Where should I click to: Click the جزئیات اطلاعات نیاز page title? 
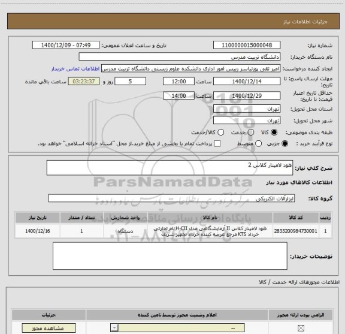305,22
